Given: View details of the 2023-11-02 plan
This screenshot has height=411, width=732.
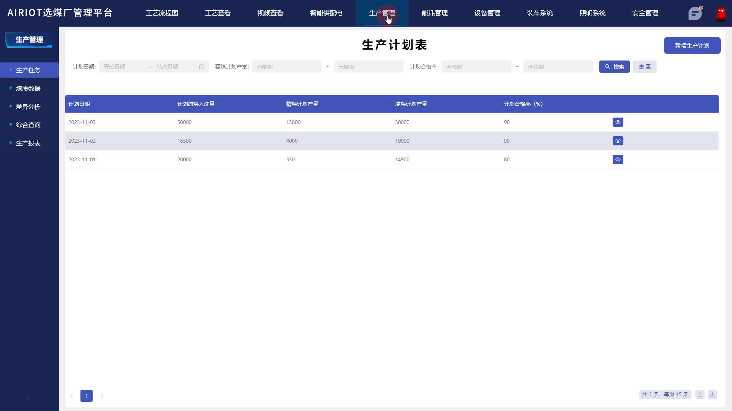Looking at the screenshot, I should pyautogui.click(x=618, y=141).
